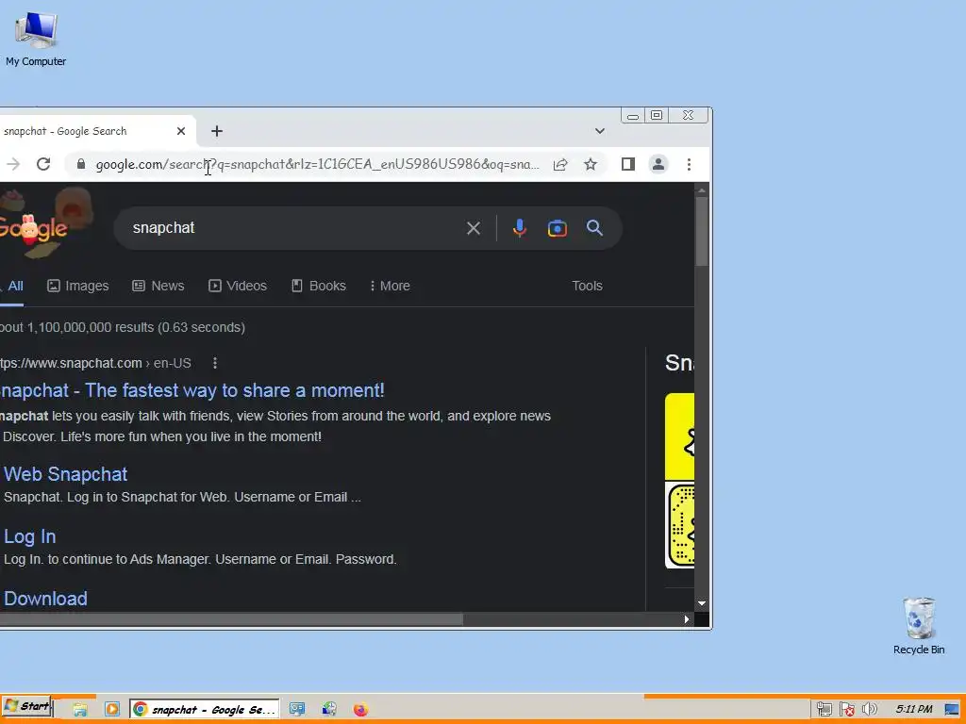Open the Web Snapchat link

[x=66, y=474]
